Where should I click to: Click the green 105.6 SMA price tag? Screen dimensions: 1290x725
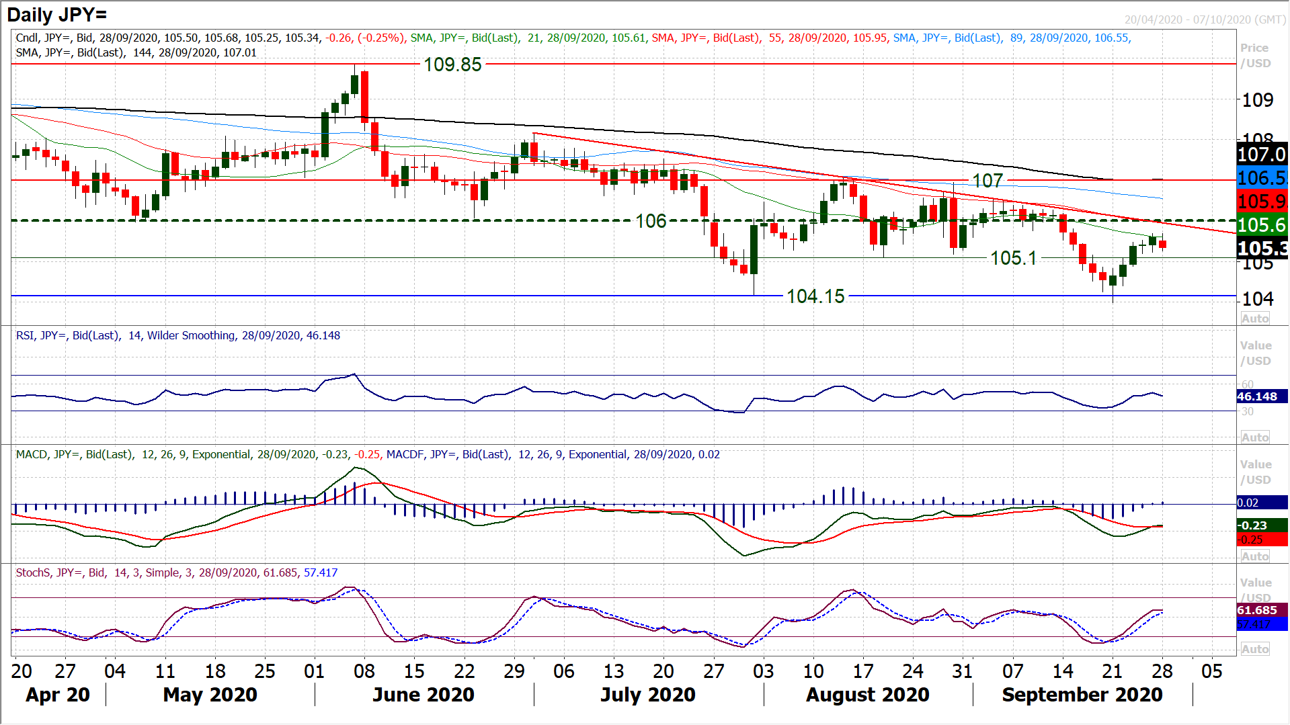click(1261, 225)
